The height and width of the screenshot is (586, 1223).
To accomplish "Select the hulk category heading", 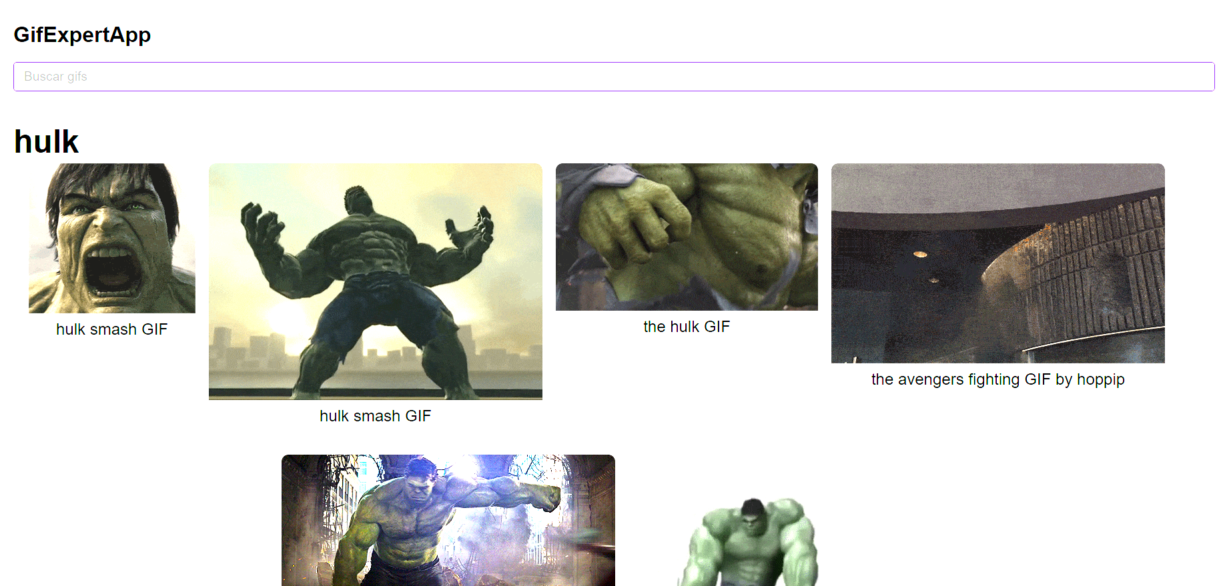I will (46, 142).
